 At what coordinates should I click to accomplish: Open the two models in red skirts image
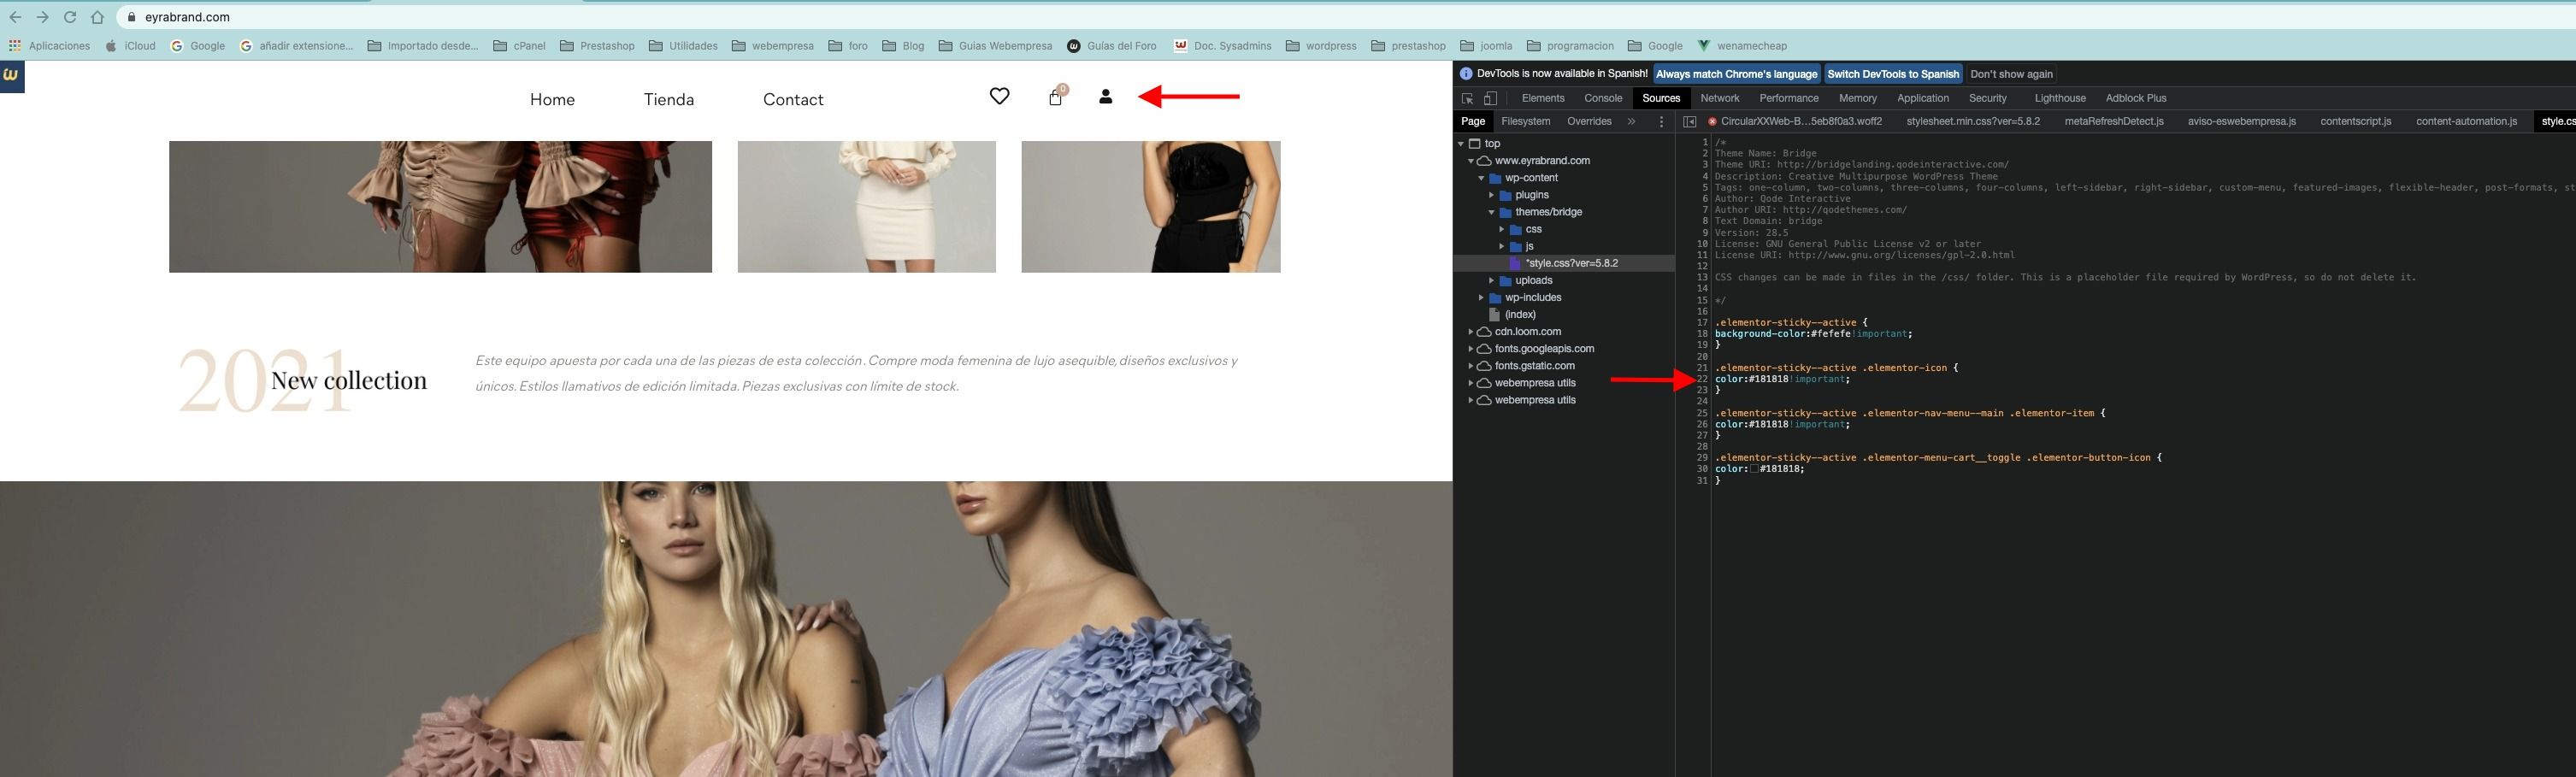pos(440,206)
